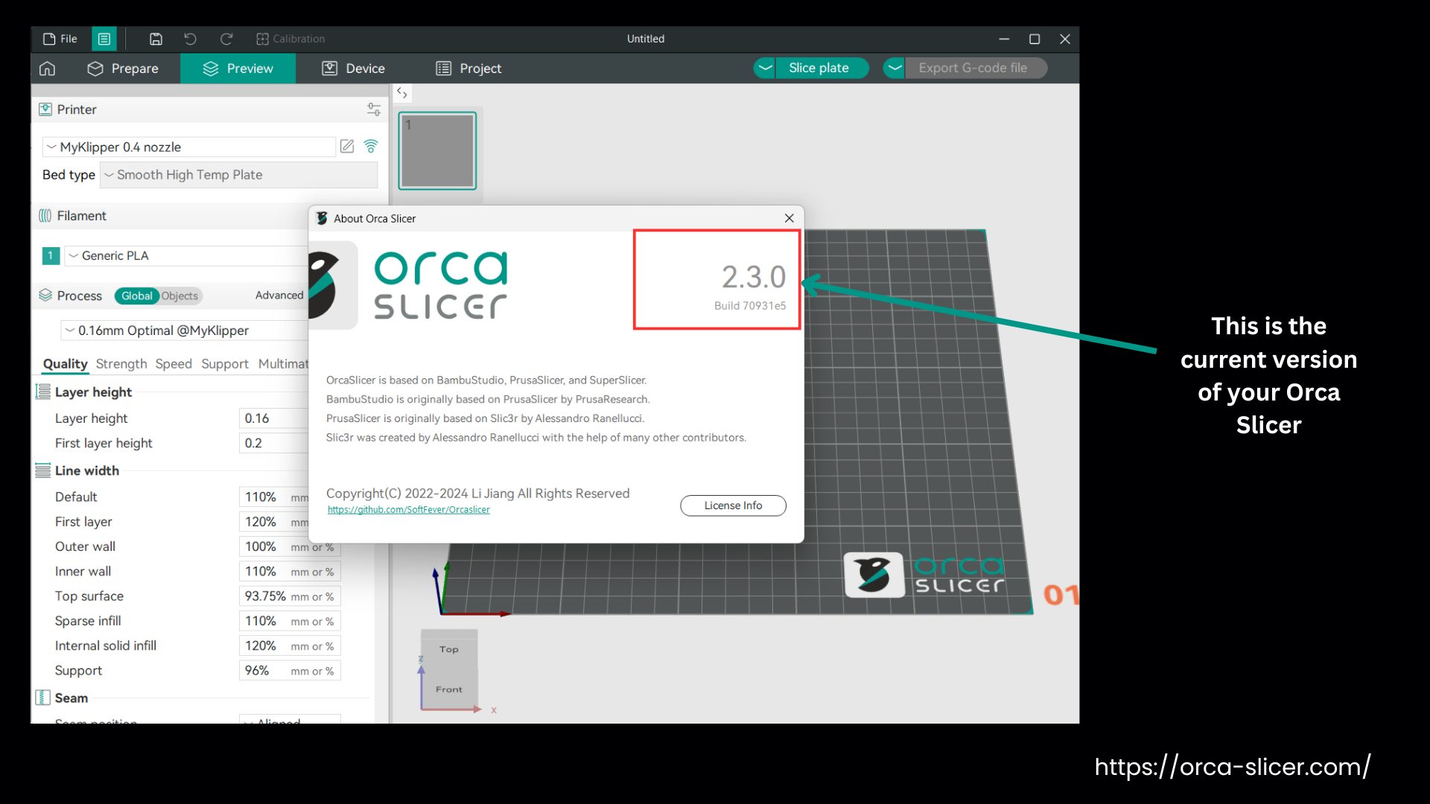Open the Generic PLA filament dropdown

tap(186, 256)
